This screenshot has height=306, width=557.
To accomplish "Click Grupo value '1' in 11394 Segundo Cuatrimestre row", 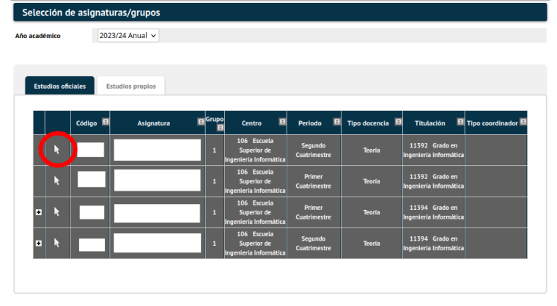I will point(214,244).
